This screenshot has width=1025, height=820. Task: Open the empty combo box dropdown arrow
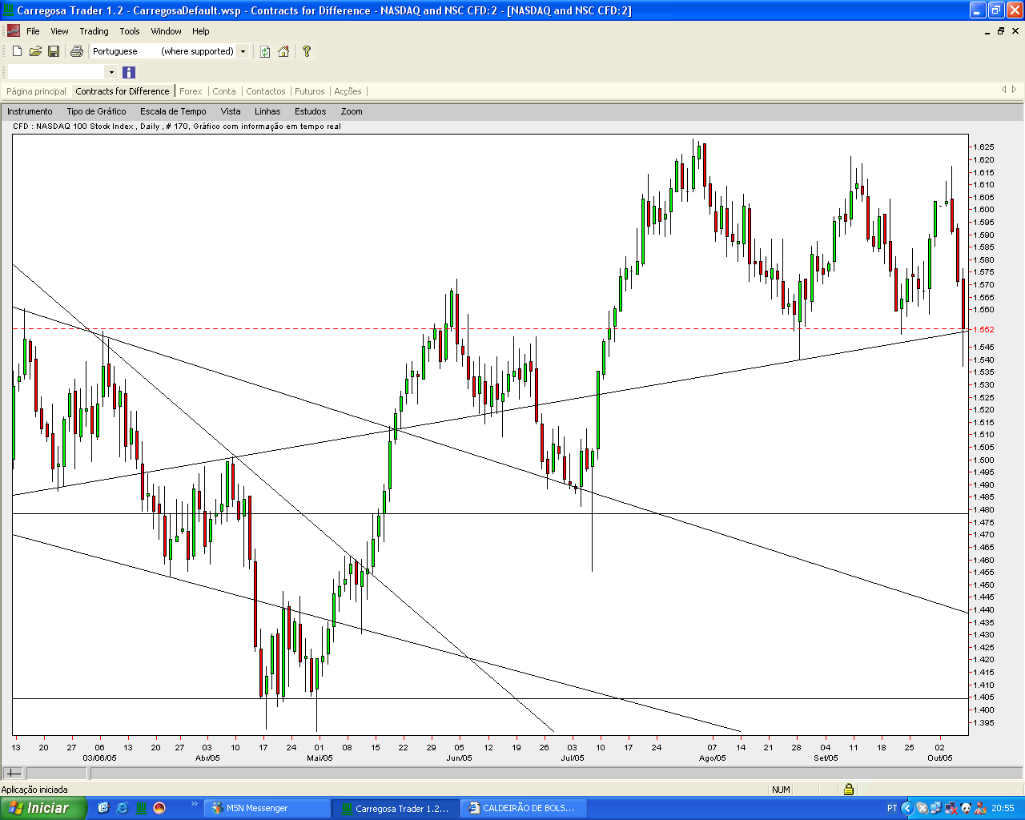[x=111, y=72]
